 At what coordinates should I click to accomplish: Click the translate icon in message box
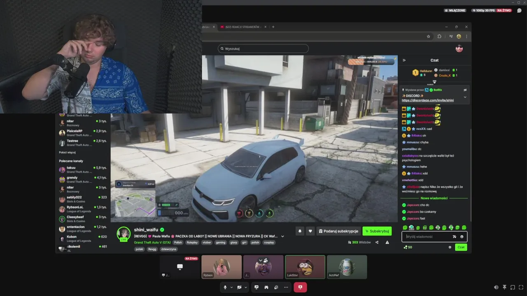455,236
